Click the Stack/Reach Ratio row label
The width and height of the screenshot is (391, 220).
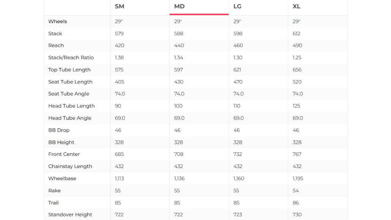point(71,58)
